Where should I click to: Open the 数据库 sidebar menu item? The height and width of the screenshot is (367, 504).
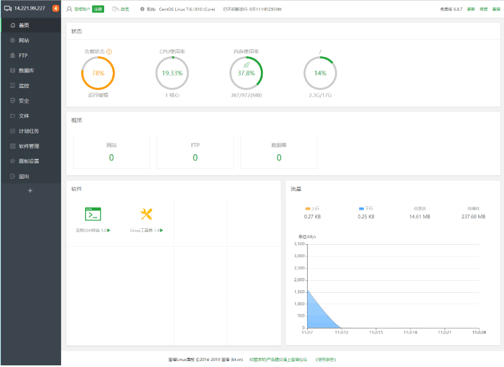coord(31,70)
